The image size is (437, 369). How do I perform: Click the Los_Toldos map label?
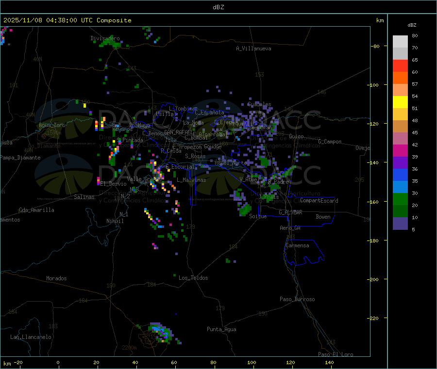(193, 278)
